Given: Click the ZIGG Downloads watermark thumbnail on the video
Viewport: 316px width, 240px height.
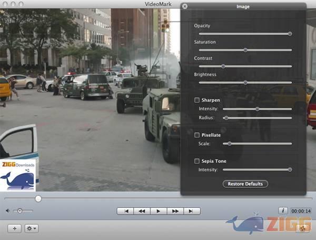Looking at the screenshot, I should pyautogui.click(x=18, y=175).
